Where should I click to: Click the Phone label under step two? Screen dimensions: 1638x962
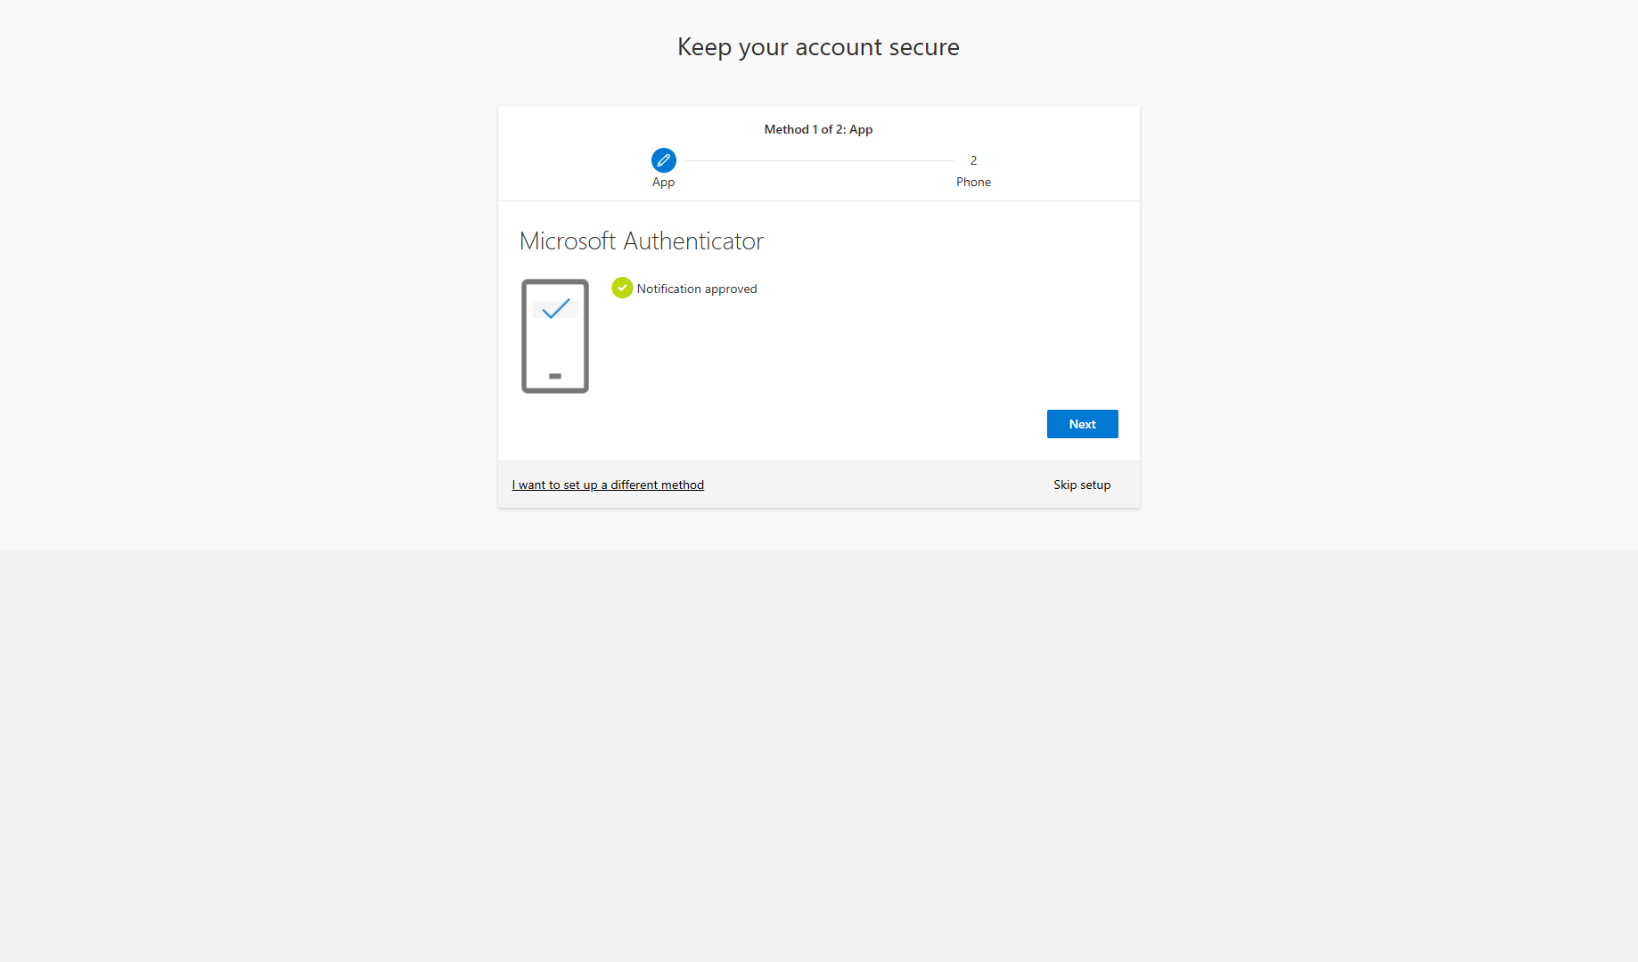click(x=973, y=182)
